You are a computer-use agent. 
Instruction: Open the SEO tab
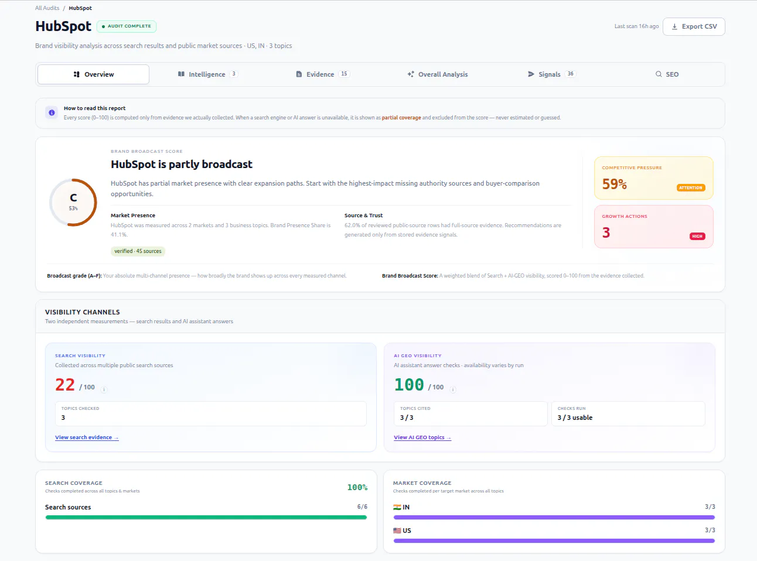point(667,74)
